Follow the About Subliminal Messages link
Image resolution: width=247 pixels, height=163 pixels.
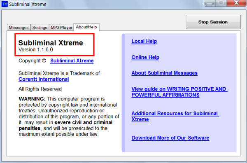(x=164, y=73)
